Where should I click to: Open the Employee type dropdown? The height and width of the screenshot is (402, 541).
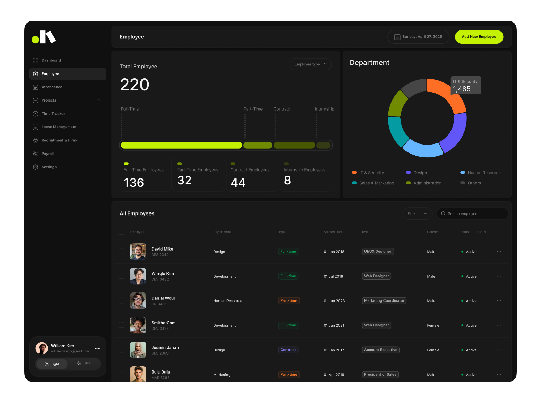tap(310, 64)
